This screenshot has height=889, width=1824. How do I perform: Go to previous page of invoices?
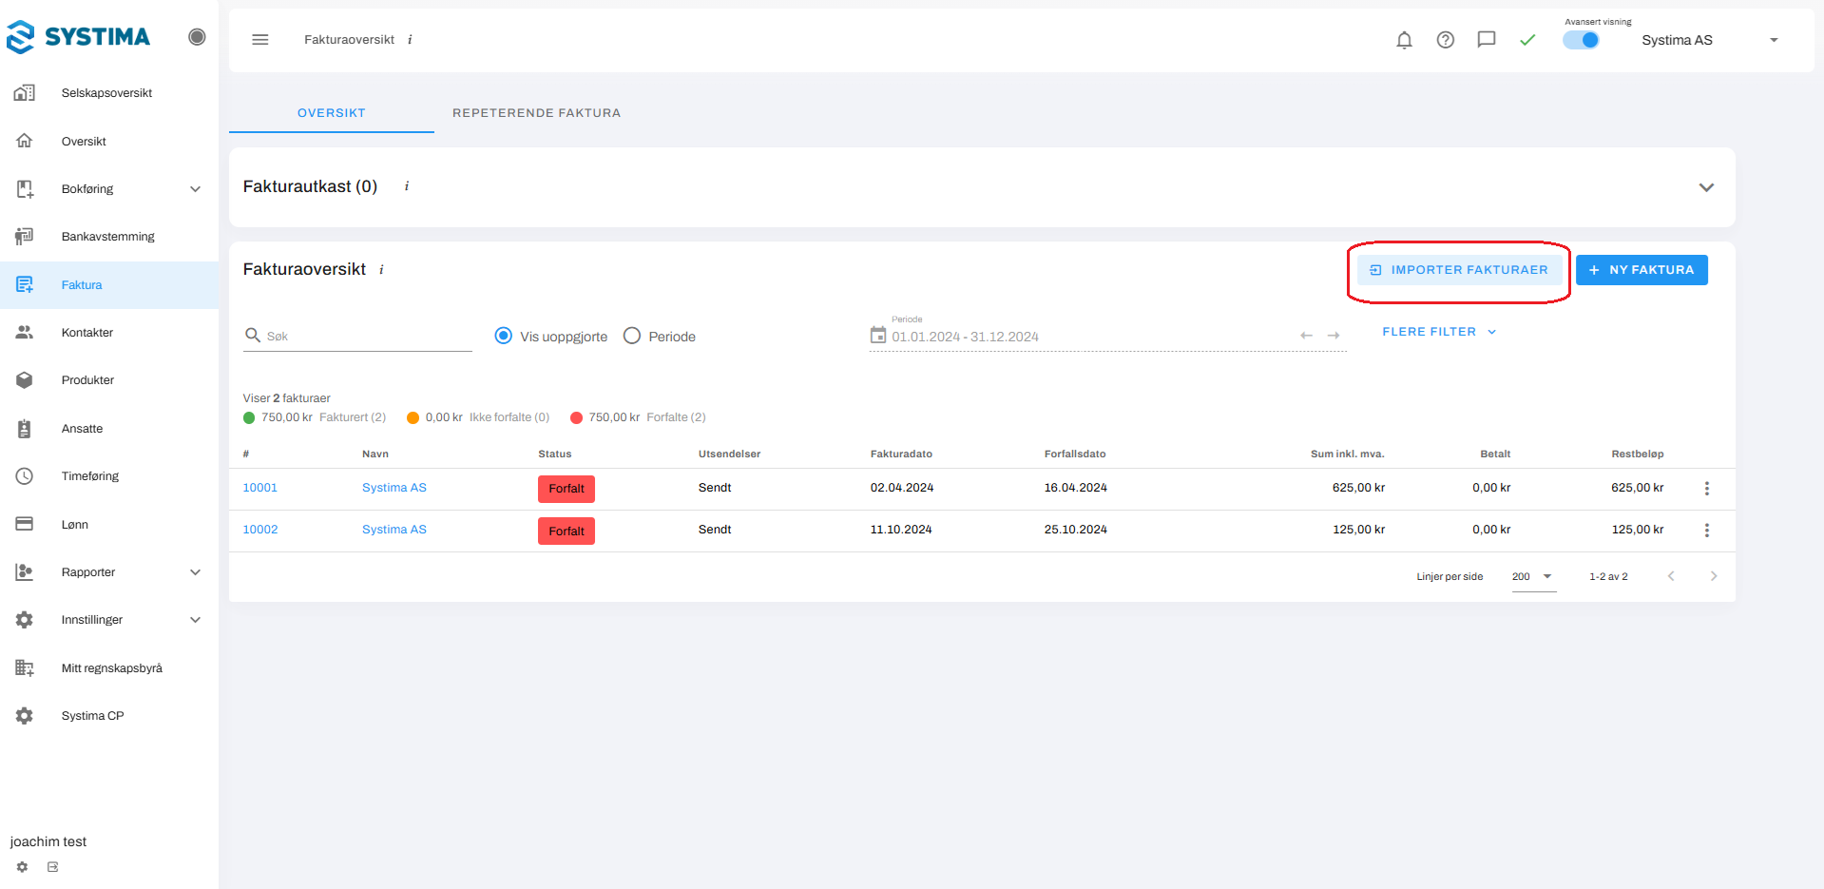pos(1671,576)
